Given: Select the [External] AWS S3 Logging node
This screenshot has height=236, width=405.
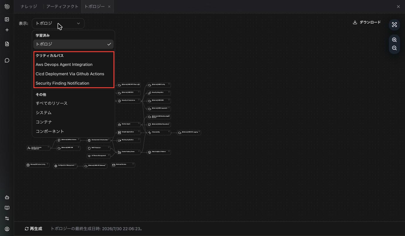Looking at the screenshot, I should [x=189, y=133].
